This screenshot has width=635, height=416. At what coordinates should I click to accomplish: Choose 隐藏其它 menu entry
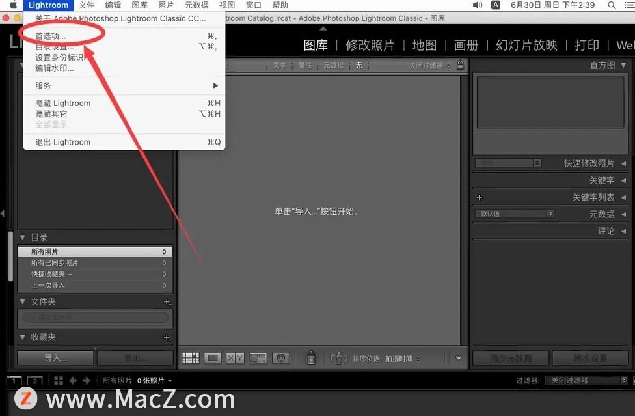click(x=124, y=114)
